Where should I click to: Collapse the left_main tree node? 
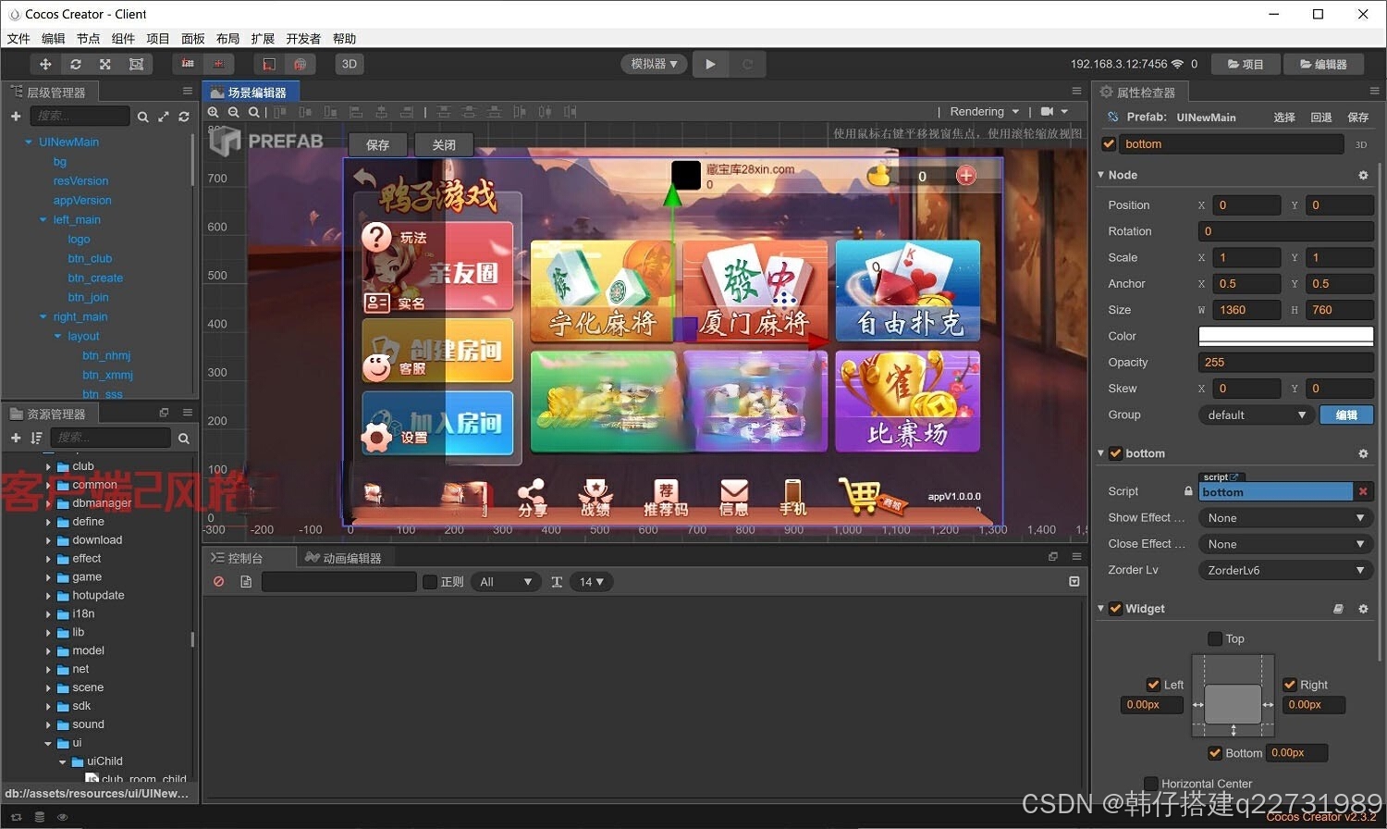click(x=43, y=220)
